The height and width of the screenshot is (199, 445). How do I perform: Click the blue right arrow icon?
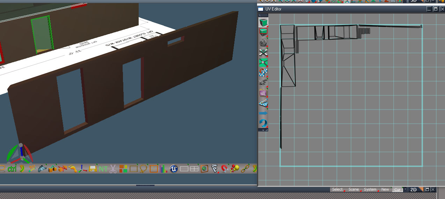(263, 113)
